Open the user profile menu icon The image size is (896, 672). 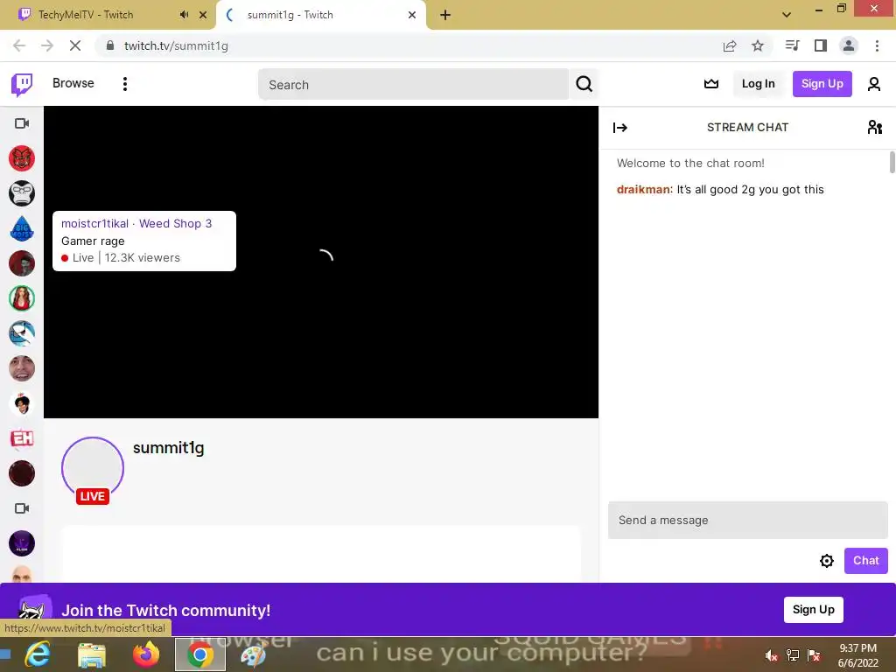(874, 84)
